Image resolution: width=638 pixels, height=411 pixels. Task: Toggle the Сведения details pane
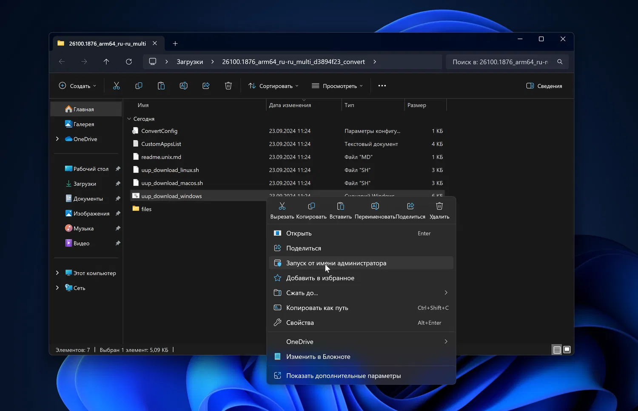(x=544, y=86)
